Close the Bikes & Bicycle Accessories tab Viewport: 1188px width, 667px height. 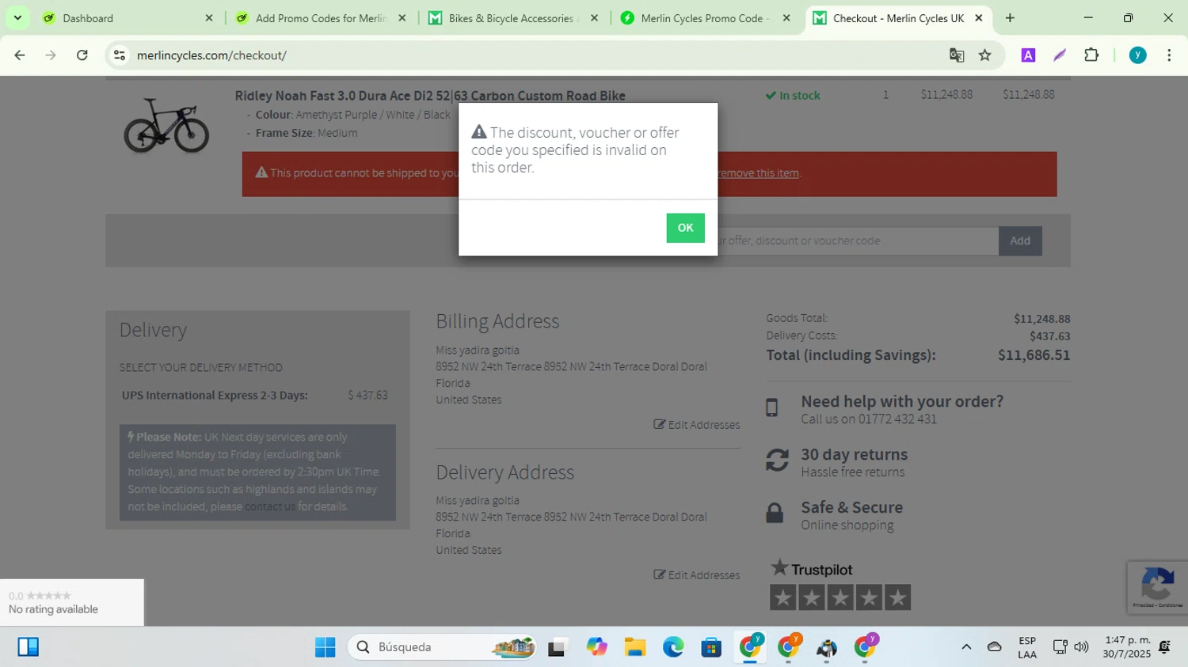(x=594, y=18)
